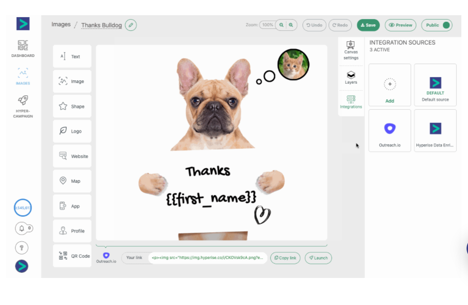Copy the personalized image link
Screen dimensions: 468x305
[x=285, y=257]
